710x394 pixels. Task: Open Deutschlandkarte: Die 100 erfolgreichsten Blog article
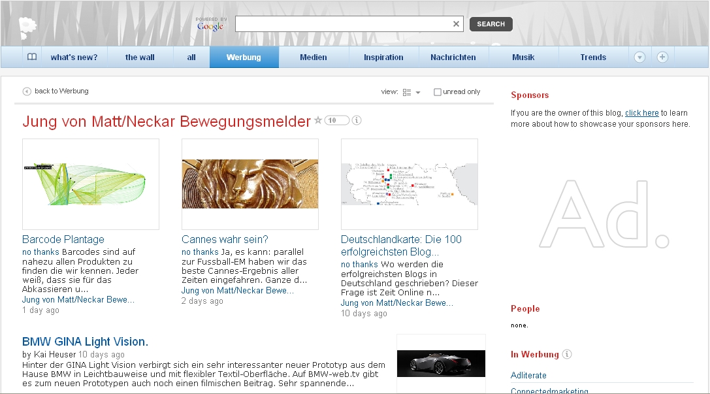click(401, 245)
